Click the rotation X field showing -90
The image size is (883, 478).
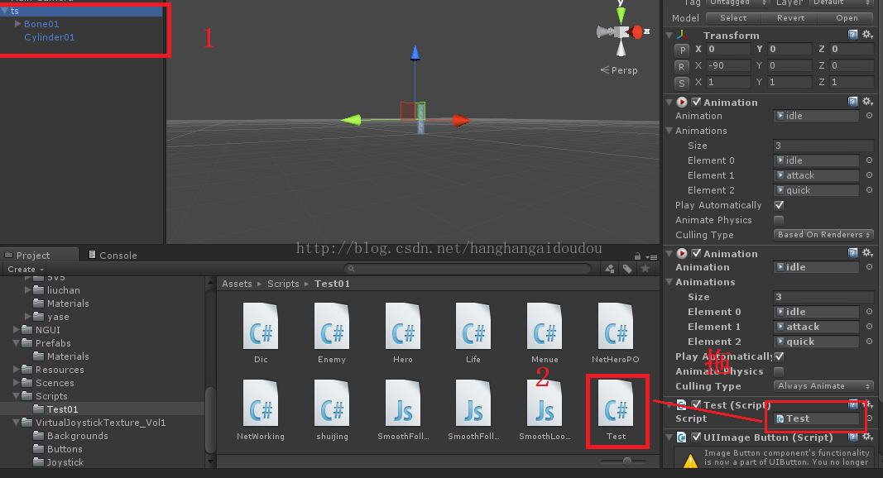click(729, 65)
